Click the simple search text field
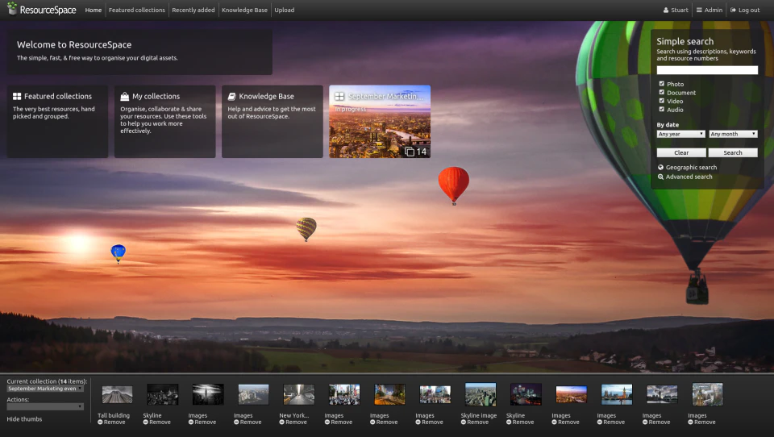The width and height of the screenshot is (774, 437). pos(707,70)
